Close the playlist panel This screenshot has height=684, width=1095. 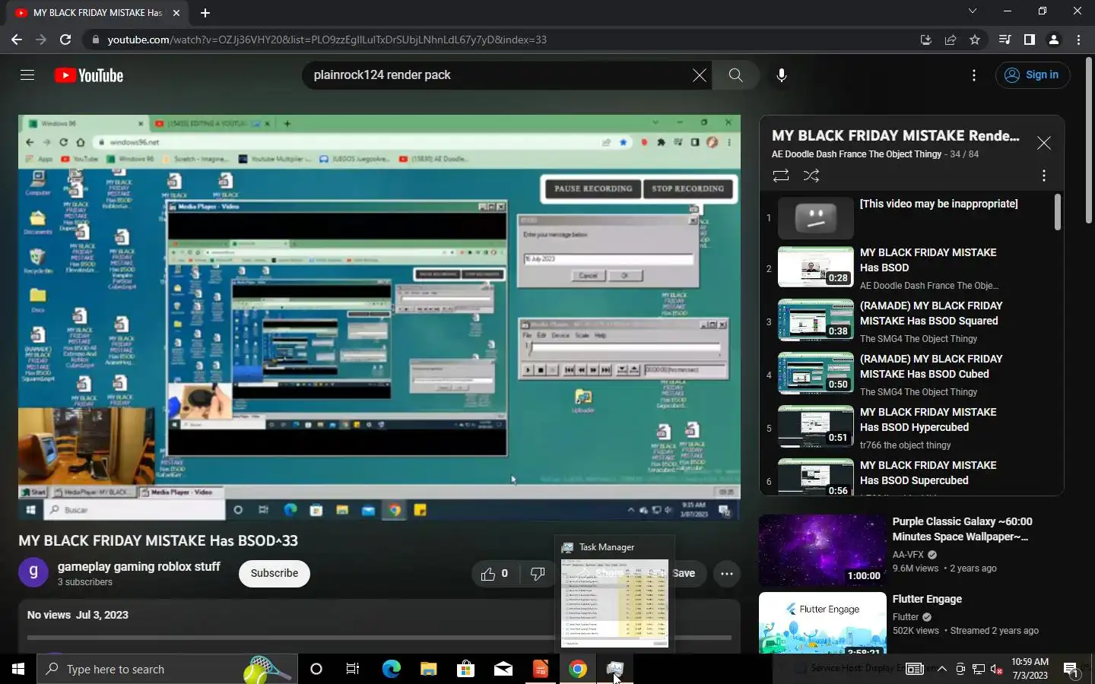pos(1044,143)
